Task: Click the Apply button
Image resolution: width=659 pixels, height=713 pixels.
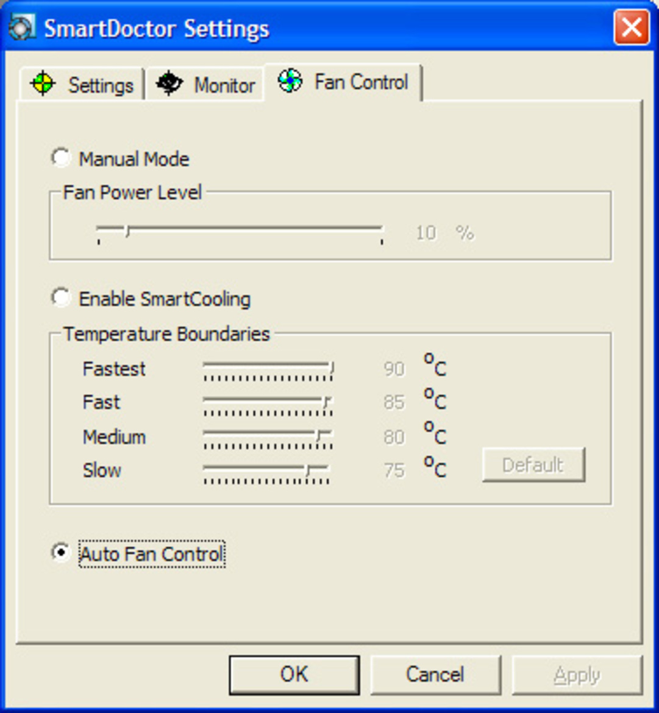Action: (577, 675)
